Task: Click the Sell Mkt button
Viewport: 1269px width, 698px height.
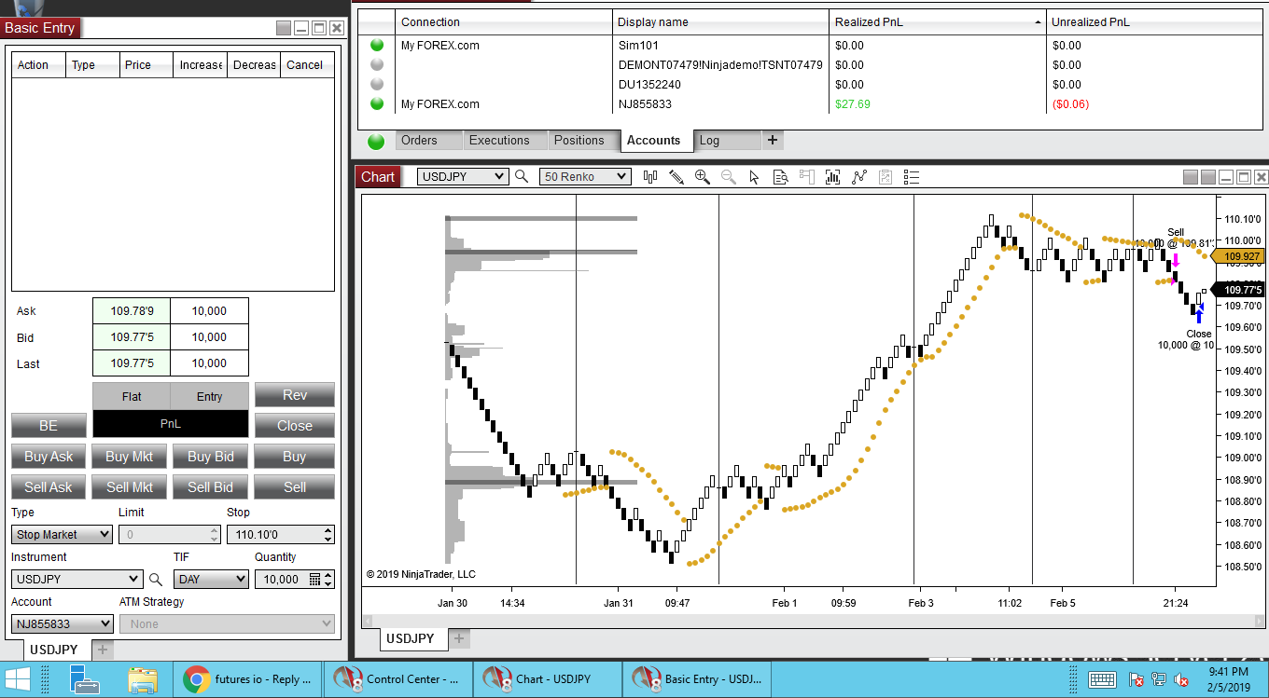Action: [x=130, y=487]
